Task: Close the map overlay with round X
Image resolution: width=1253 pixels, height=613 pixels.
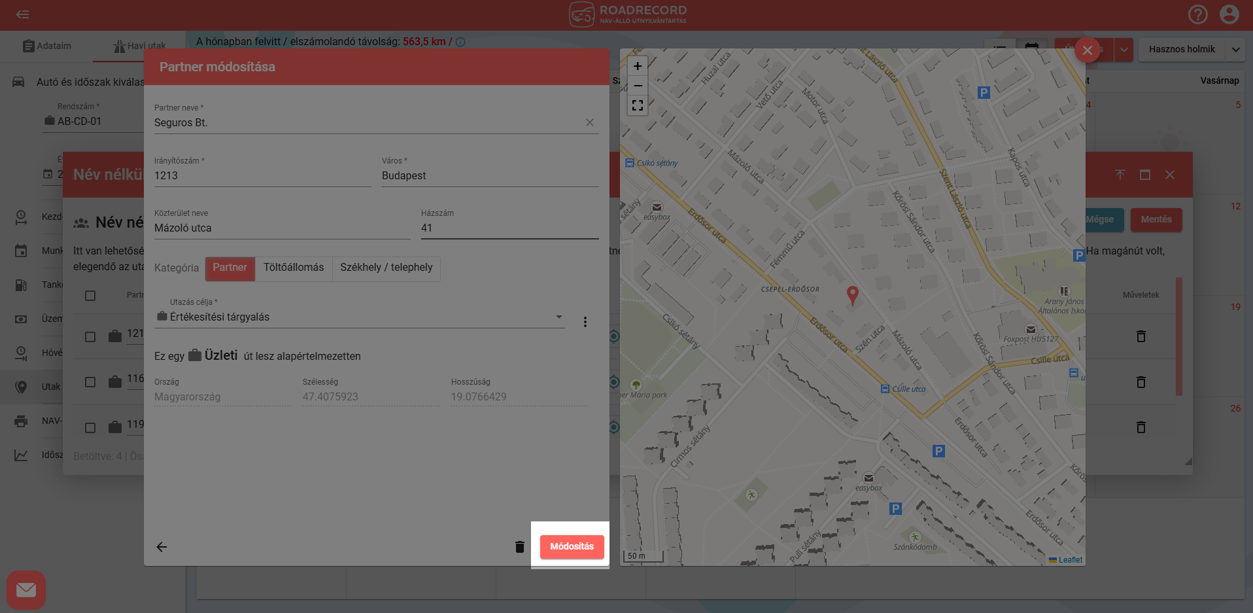Action: coord(1087,50)
